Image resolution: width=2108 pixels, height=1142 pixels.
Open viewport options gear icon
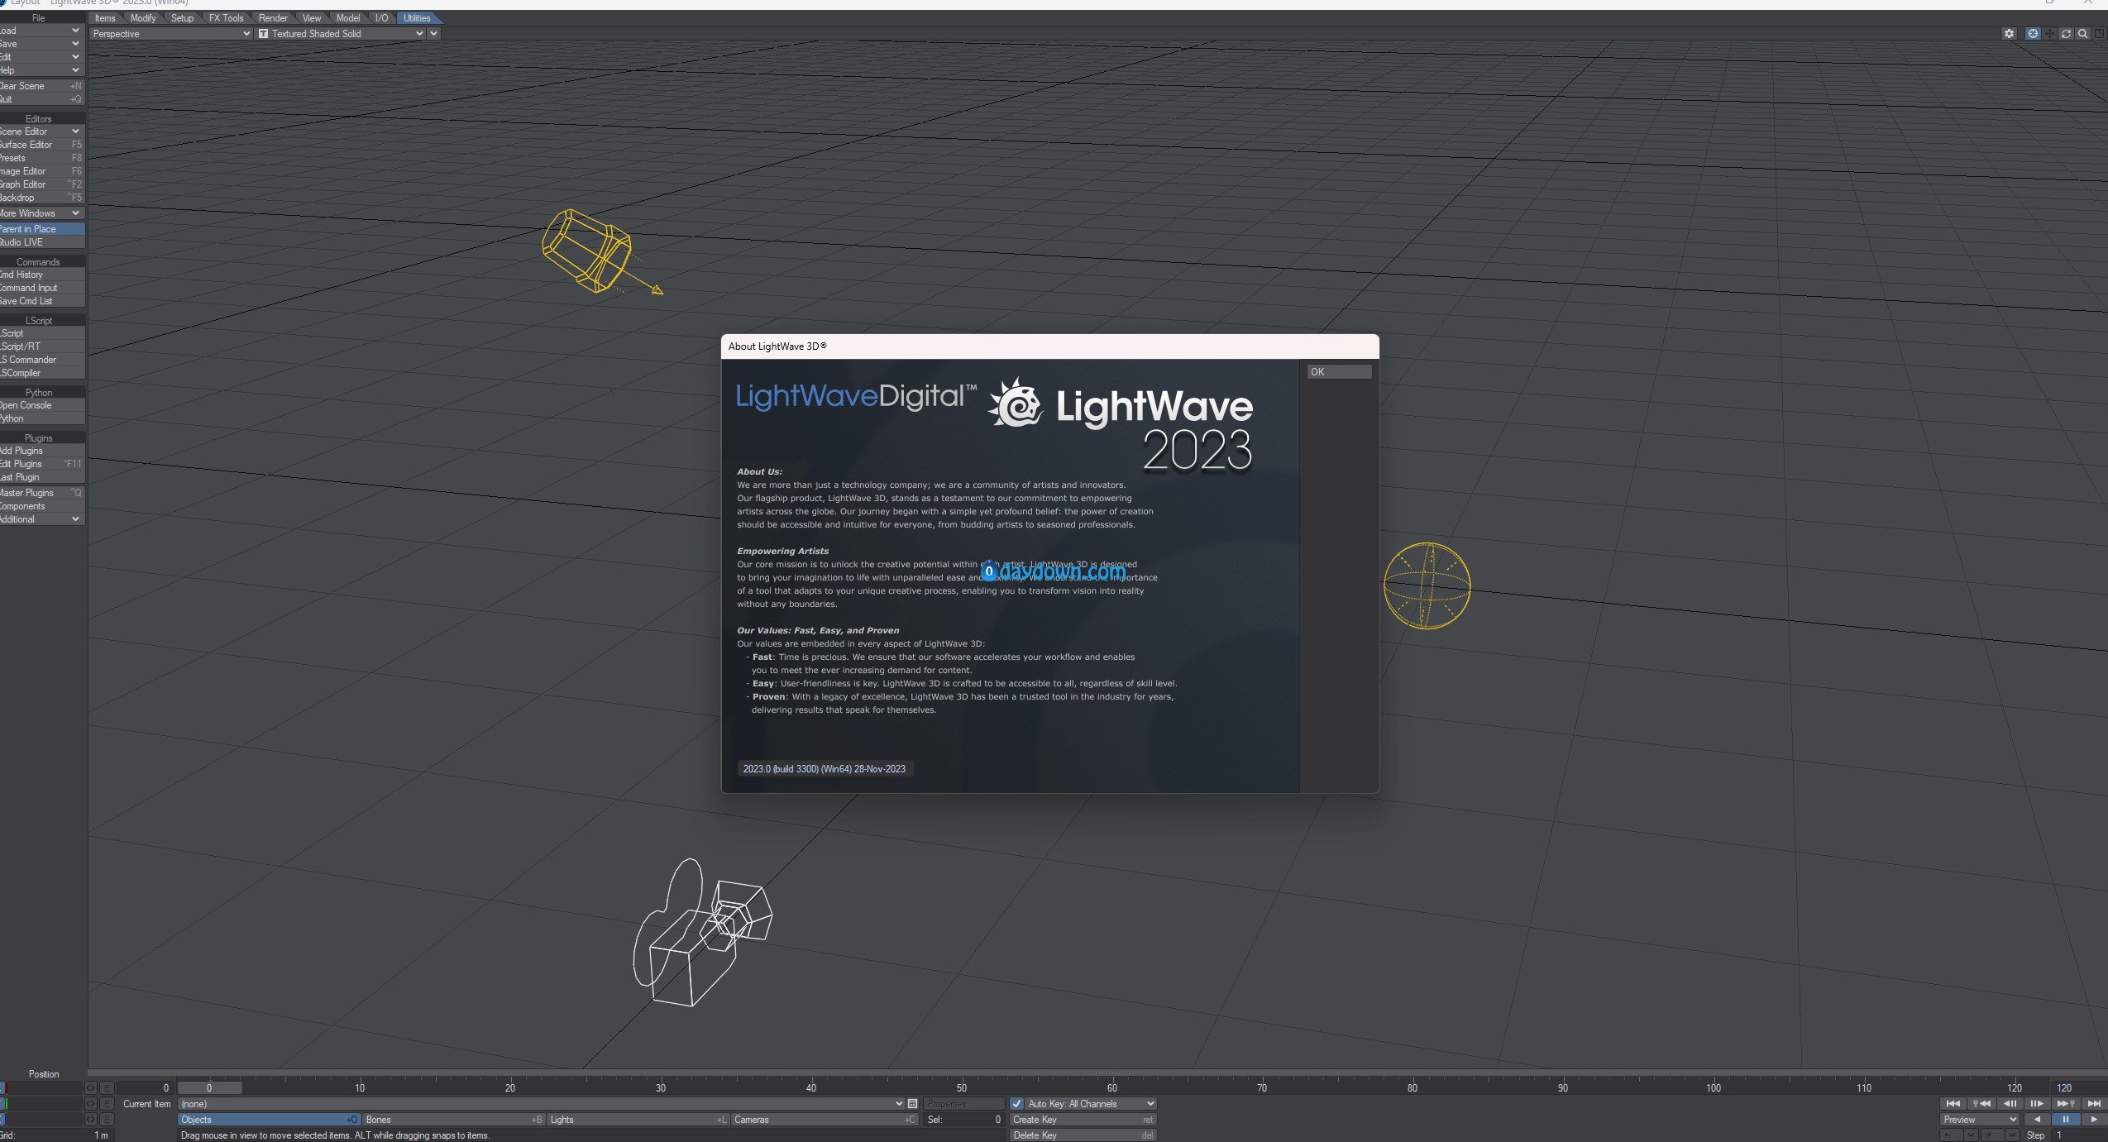[x=2009, y=34]
